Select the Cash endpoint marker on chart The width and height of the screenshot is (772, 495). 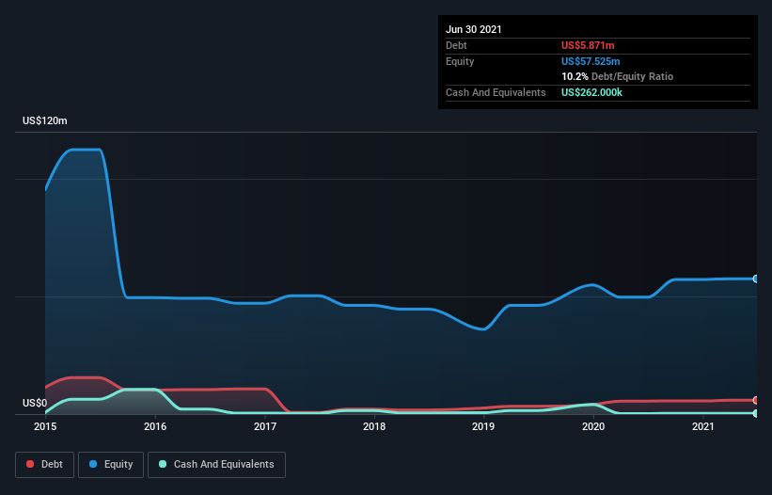tap(756, 413)
